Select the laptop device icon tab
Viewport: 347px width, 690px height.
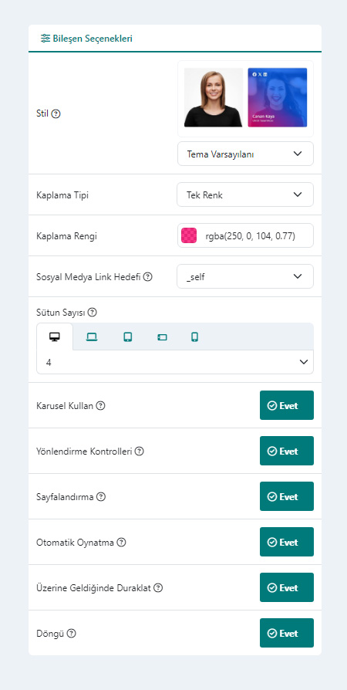(x=92, y=337)
